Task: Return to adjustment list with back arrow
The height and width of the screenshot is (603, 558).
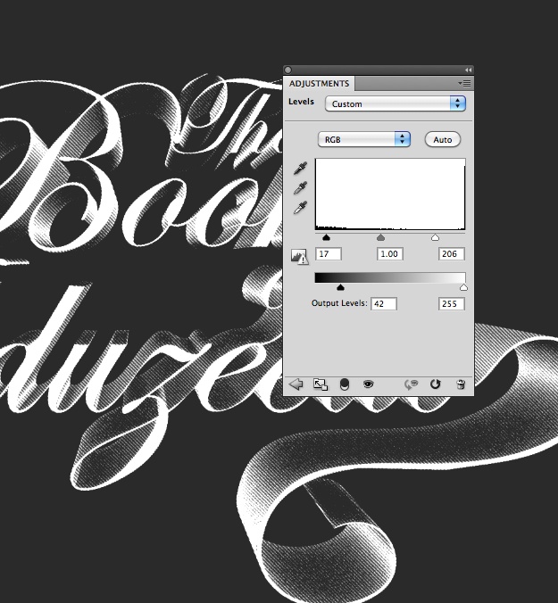Action: coord(296,384)
